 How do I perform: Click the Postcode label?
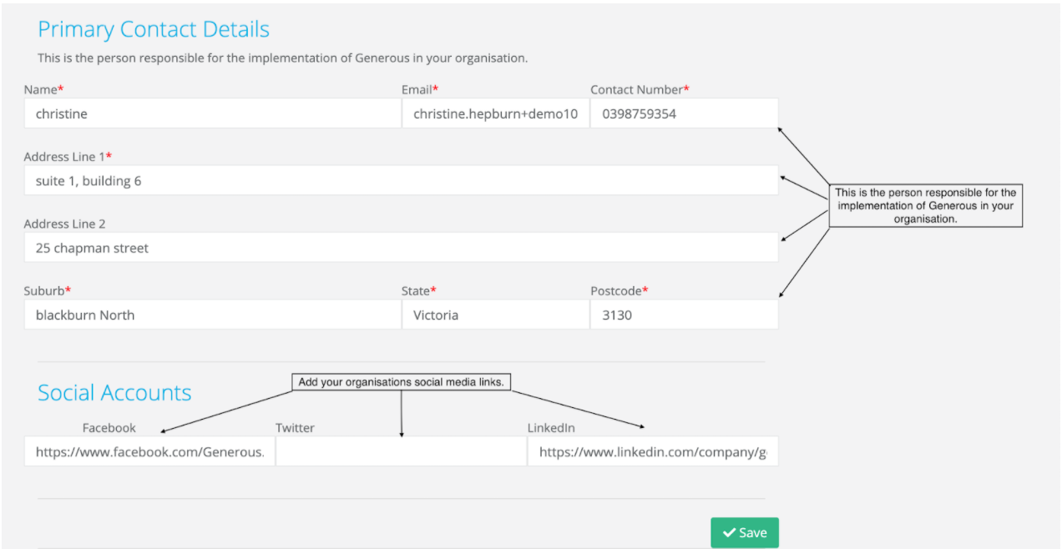pyautogui.click(x=619, y=290)
